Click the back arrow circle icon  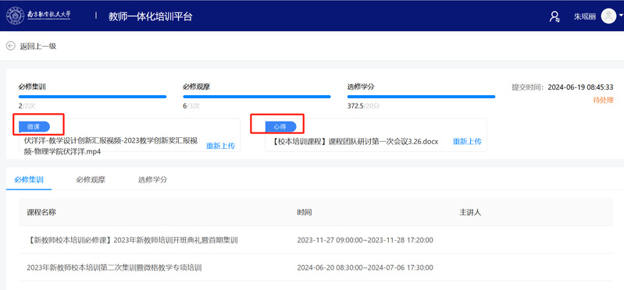11,46
